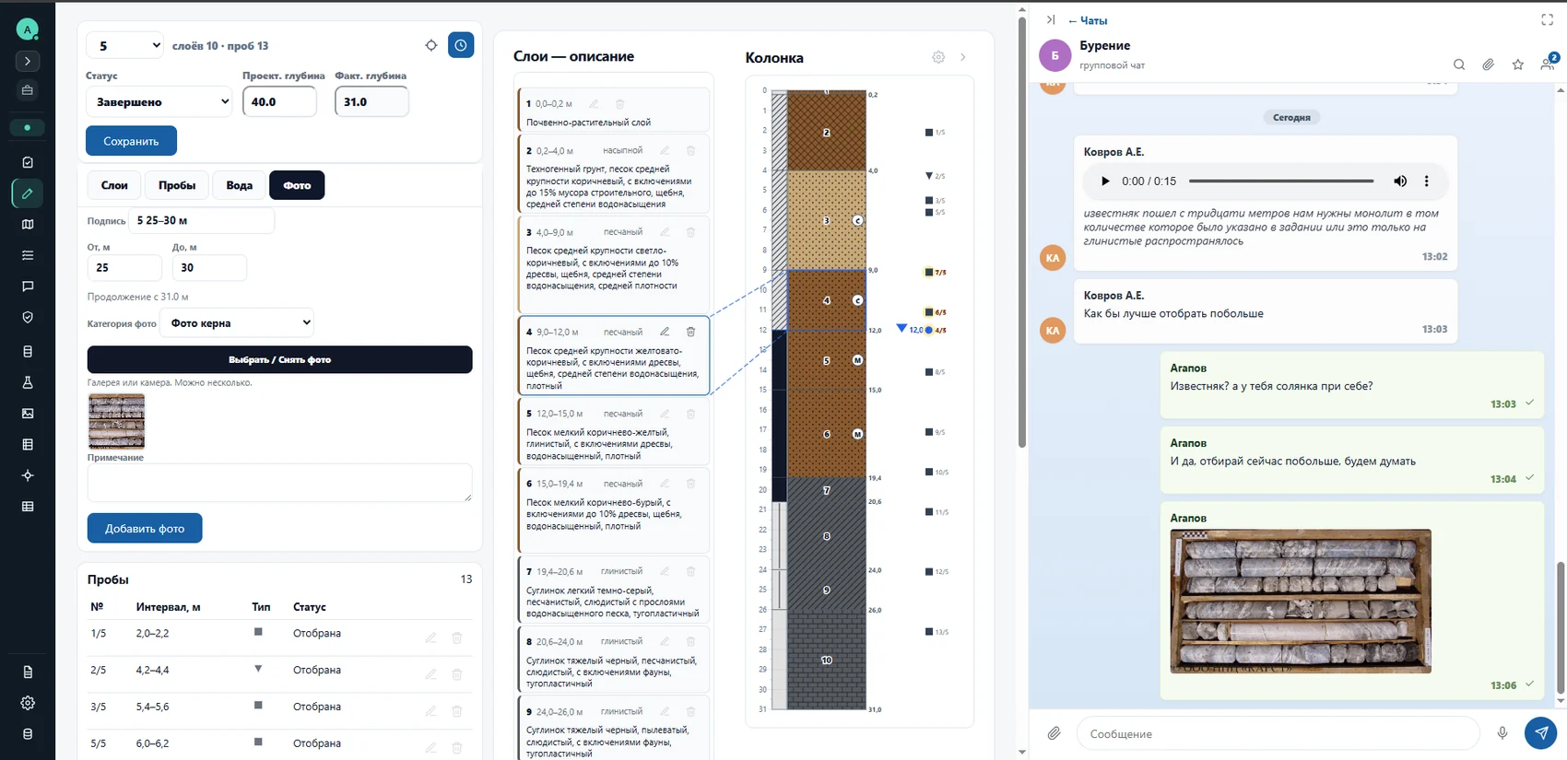This screenshot has width=1567, height=760.
Task: Click the Выбрать / Снять фото button
Action: click(x=279, y=359)
